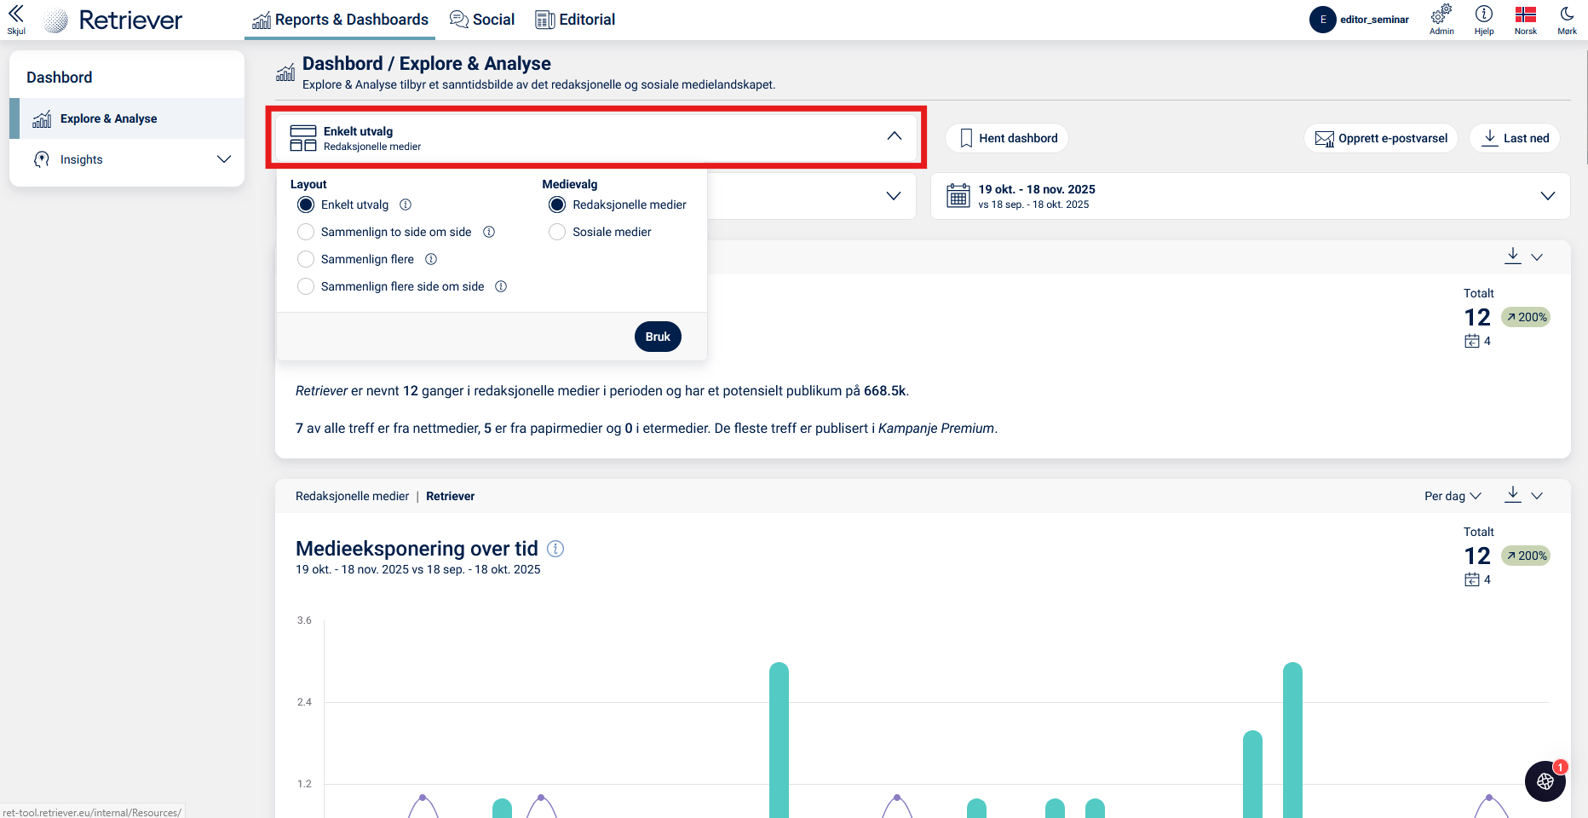Select Sammenlign to side om side layout

[x=306, y=232]
